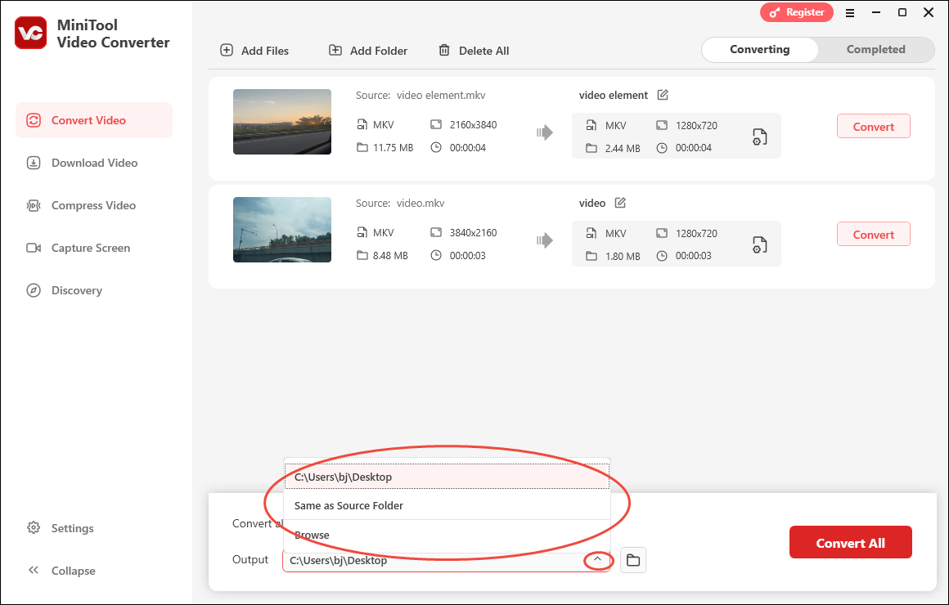This screenshot has width=949, height=605.
Task: Choose Browse in the output dropdown
Action: pos(447,535)
